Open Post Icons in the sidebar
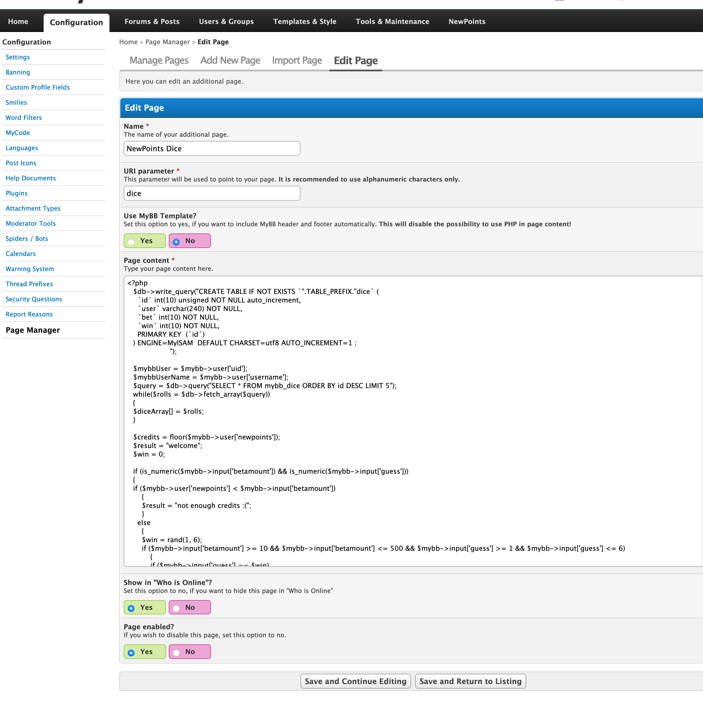 (x=21, y=163)
